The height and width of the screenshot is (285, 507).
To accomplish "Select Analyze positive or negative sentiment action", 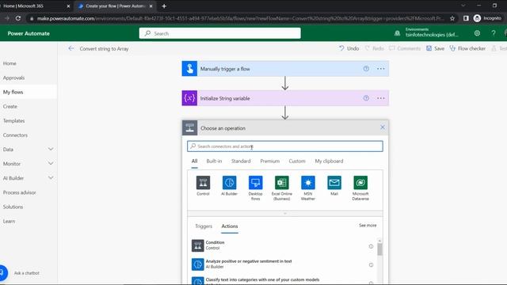I will coord(282,264).
